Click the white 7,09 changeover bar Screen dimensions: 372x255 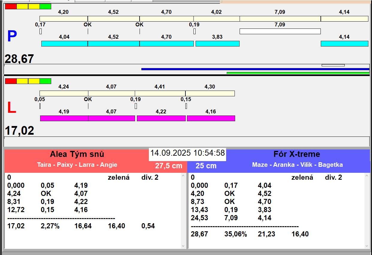click(280, 31)
